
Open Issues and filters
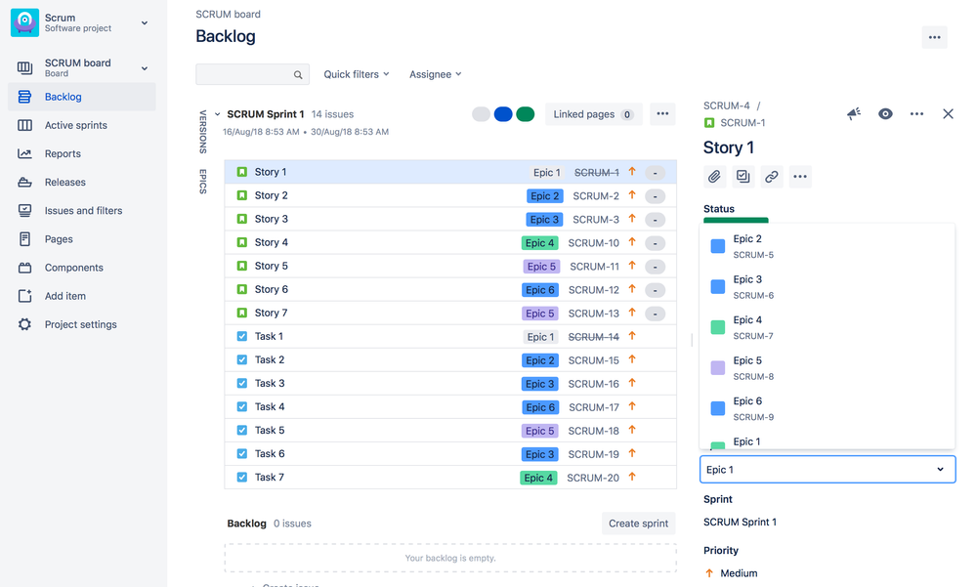(x=82, y=210)
